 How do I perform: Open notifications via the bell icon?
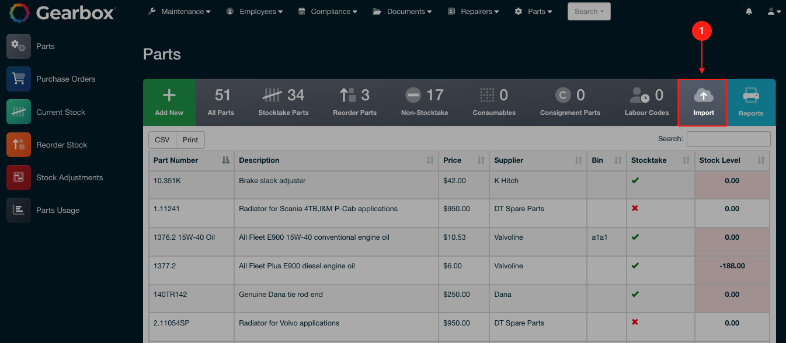click(x=749, y=10)
